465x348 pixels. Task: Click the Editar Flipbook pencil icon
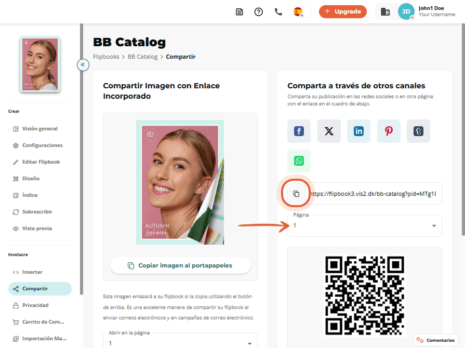tap(16, 162)
